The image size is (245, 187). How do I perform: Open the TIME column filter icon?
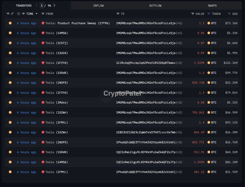pyautogui.click(x=23, y=14)
